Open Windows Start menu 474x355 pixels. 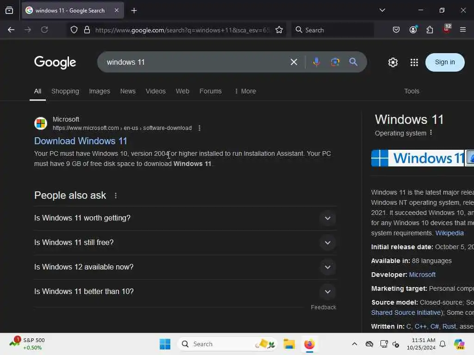[x=165, y=344]
